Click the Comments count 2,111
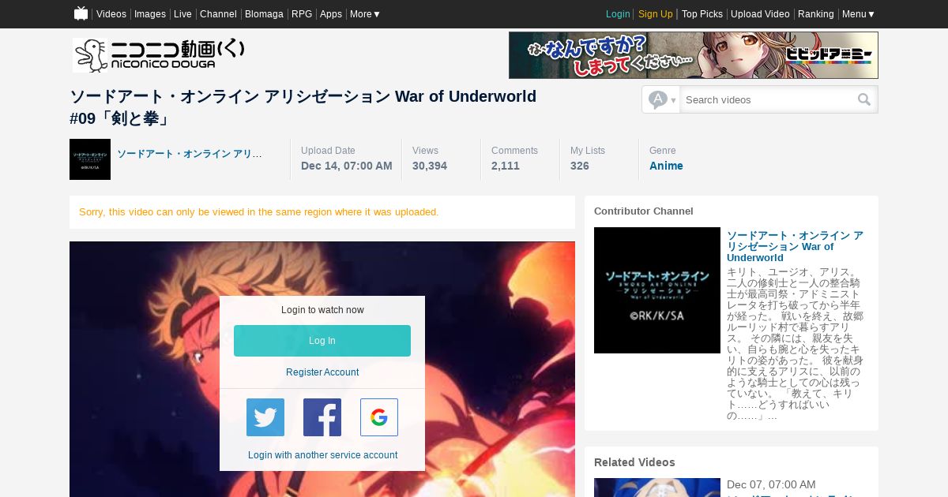The width and height of the screenshot is (948, 497). (x=506, y=166)
